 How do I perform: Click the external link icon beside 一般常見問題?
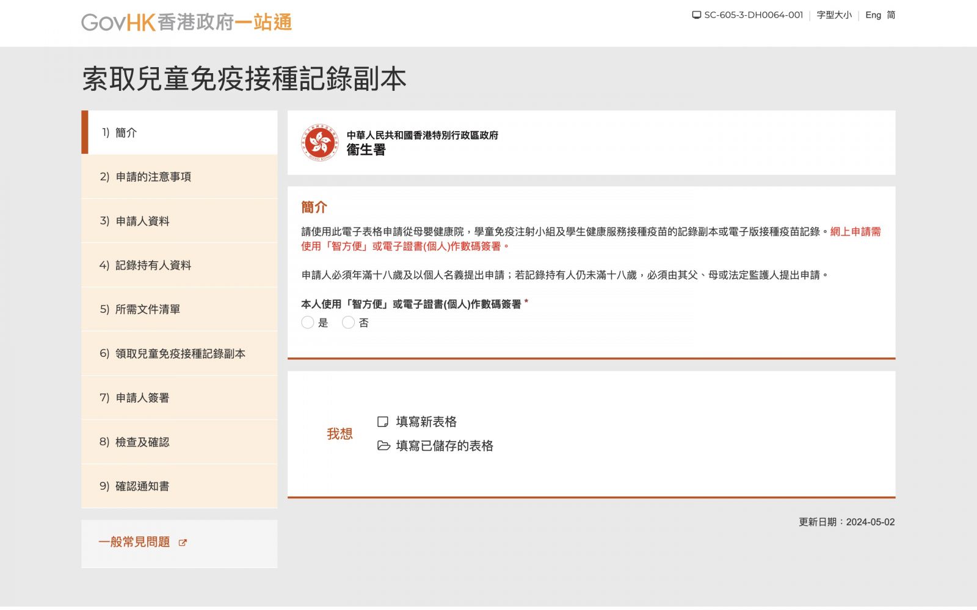(183, 542)
